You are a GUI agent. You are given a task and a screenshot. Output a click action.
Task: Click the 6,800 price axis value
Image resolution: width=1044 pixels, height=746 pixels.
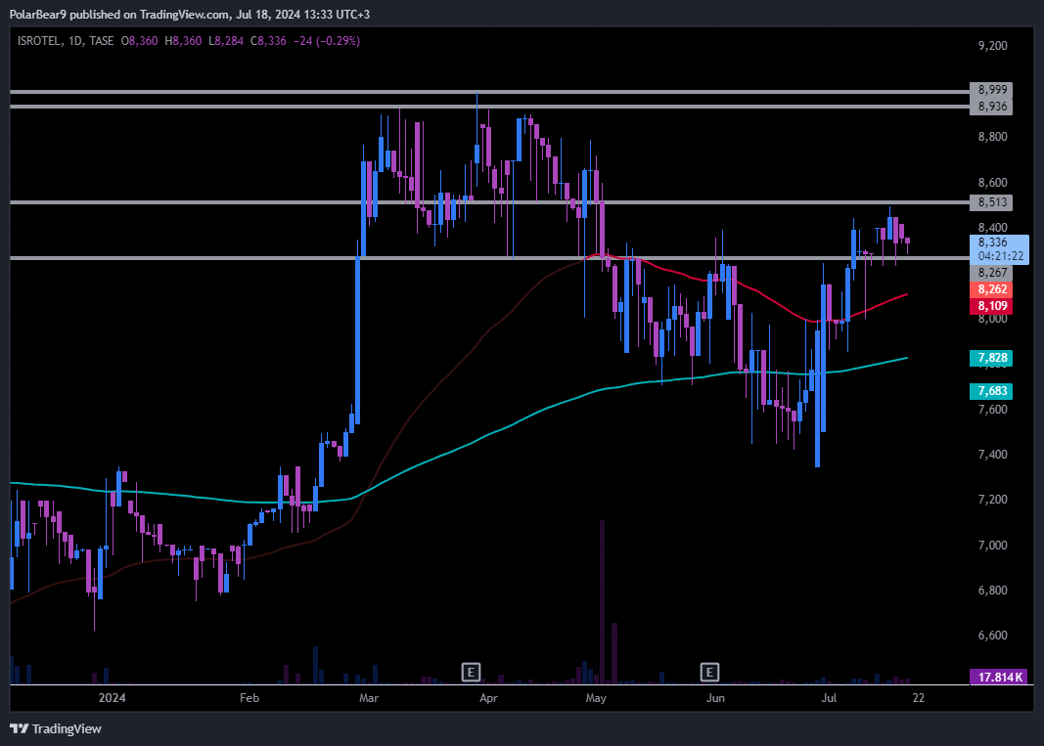pos(992,591)
